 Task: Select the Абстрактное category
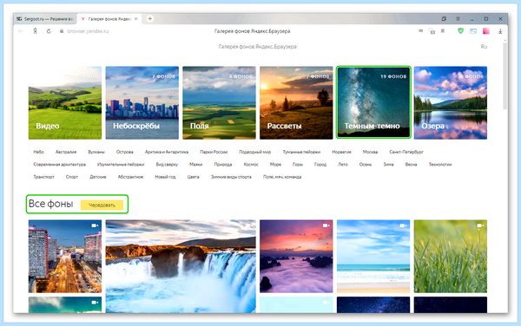pyautogui.click(x=130, y=177)
